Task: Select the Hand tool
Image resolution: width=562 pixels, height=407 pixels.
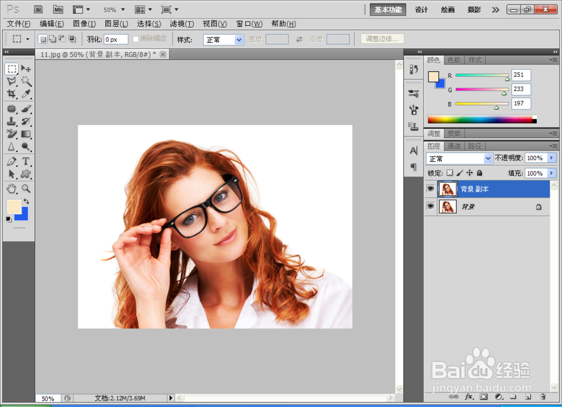Action: tap(12, 188)
